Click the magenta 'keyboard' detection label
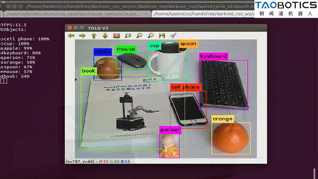 pos(214,56)
